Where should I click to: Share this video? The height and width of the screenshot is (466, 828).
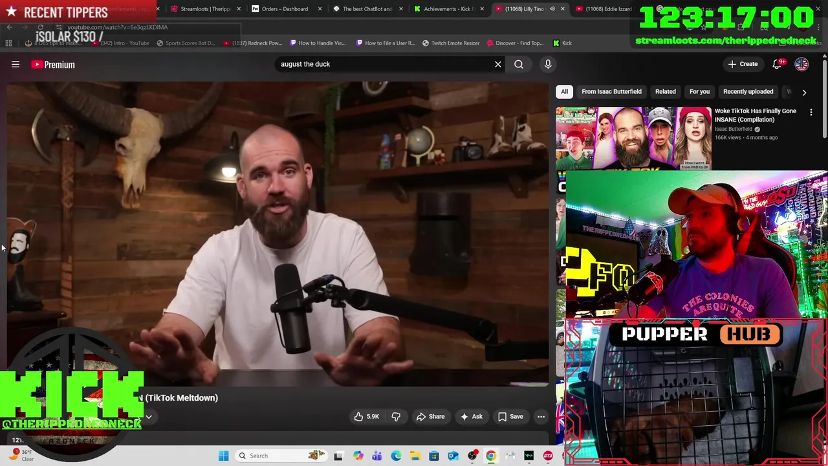click(x=430, y=417)
